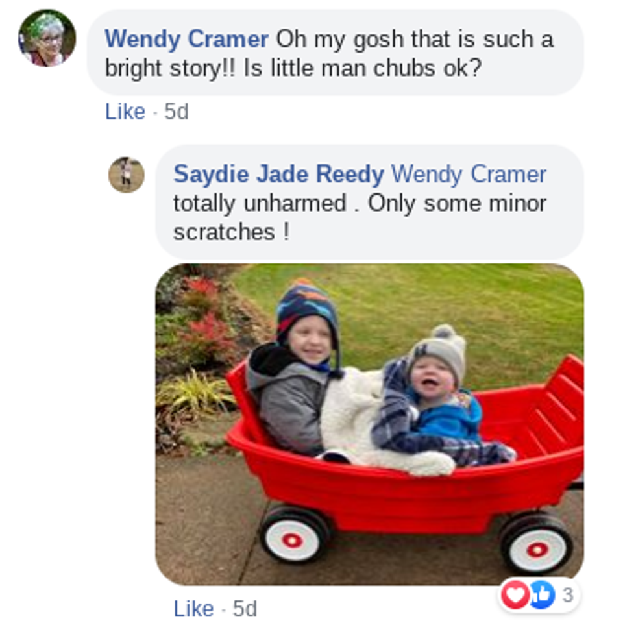636x634 pixels.
Task: Open Wendy Cramer's profile from her name
Action: 187,40
